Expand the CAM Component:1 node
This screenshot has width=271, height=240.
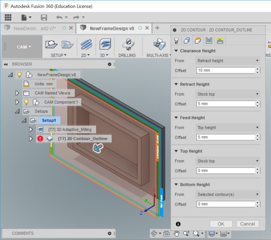pyautogui.click(x=17, y=102)
